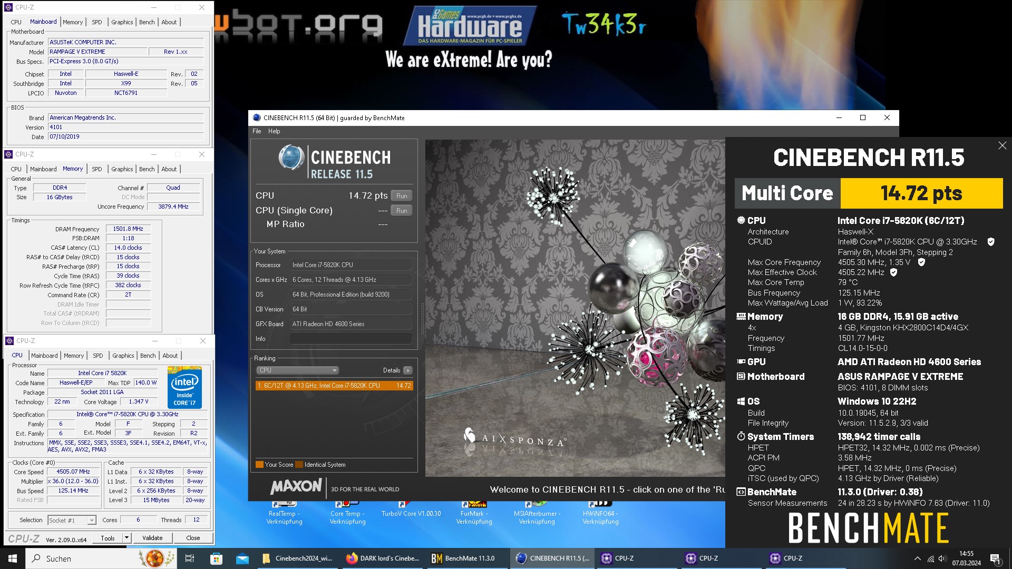Close the BenchMate result overlay with X
The width and height of the screenshot is (1012, 569).
(1002, 145)
